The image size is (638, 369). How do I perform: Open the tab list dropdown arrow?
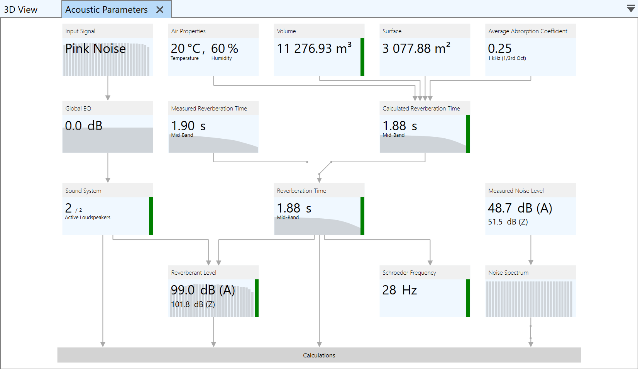(x=631, y=9)
